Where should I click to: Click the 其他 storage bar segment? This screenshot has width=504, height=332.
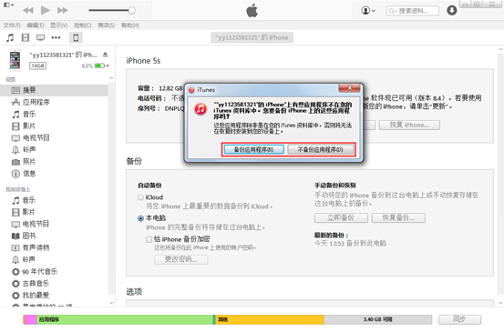pyautogui.click(x=270, y=319)
